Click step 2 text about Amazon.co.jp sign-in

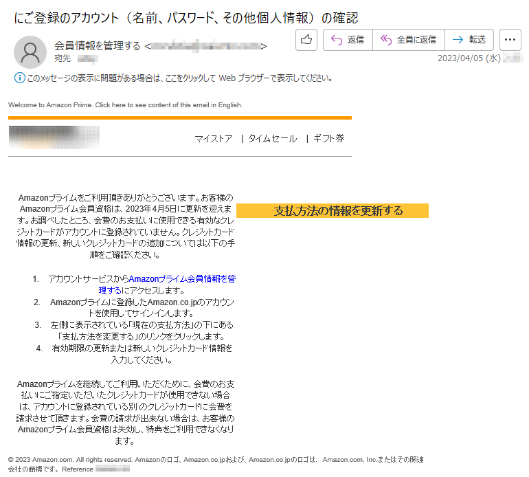pyautogui.click(x=142, y=307)
